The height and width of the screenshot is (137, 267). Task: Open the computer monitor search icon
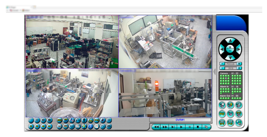click(239, 105)
